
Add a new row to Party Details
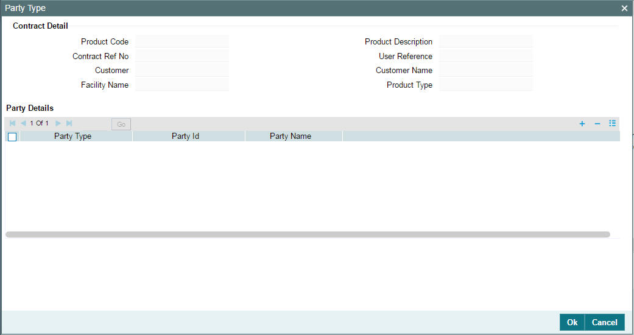click(x=582, y=124)
